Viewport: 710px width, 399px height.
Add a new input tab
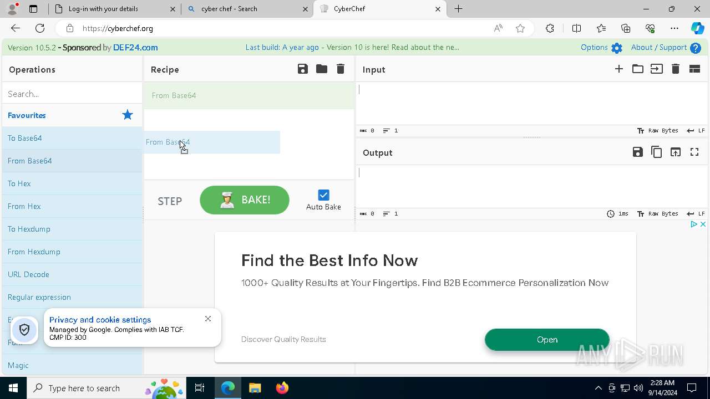619,69
